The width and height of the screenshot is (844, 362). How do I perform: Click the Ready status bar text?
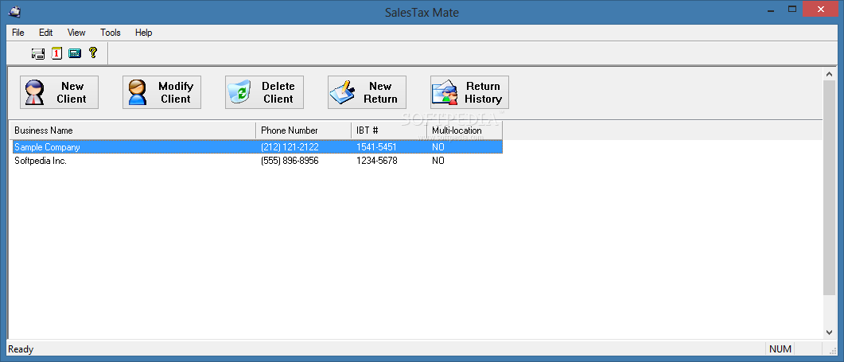[x=21, y=349]
